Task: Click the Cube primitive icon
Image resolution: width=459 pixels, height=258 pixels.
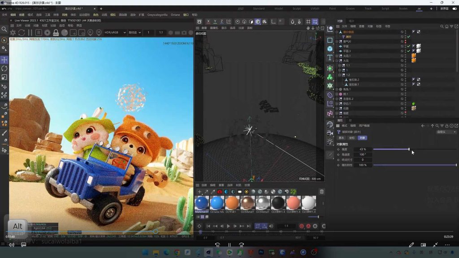Action: coord(330,48)
